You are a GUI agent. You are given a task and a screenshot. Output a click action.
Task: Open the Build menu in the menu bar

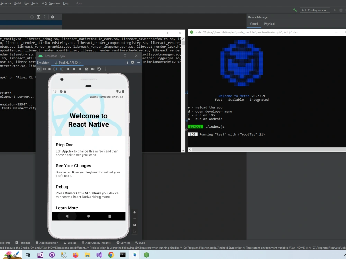click(18, 3)
